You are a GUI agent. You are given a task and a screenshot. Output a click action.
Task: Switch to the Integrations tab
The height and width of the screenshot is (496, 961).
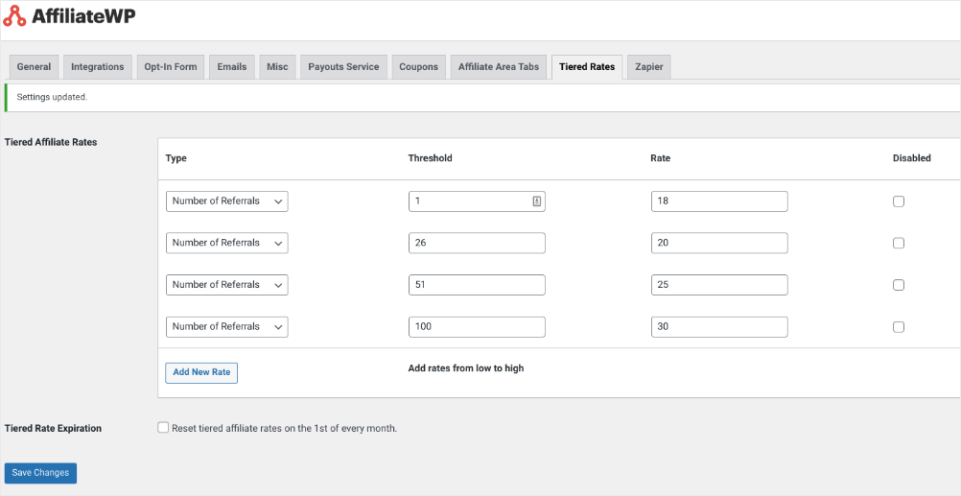click(x=98, y=67)
